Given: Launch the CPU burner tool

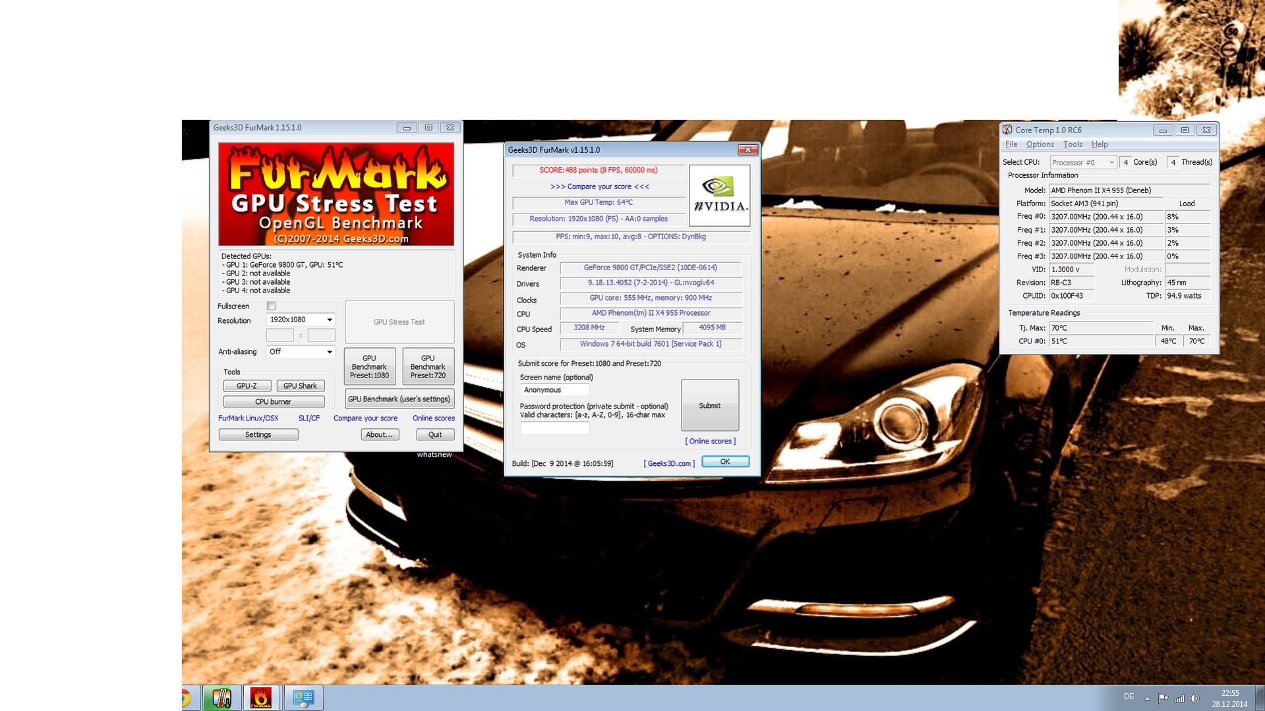Looking at the screenshot, I should pyautogui.click(x=274, y=402).
